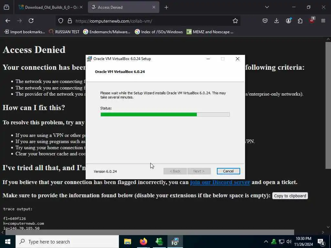Open the Index of /ISOs/Windows bookmark
The image size is (331, 248).
(x=159, y=32)
